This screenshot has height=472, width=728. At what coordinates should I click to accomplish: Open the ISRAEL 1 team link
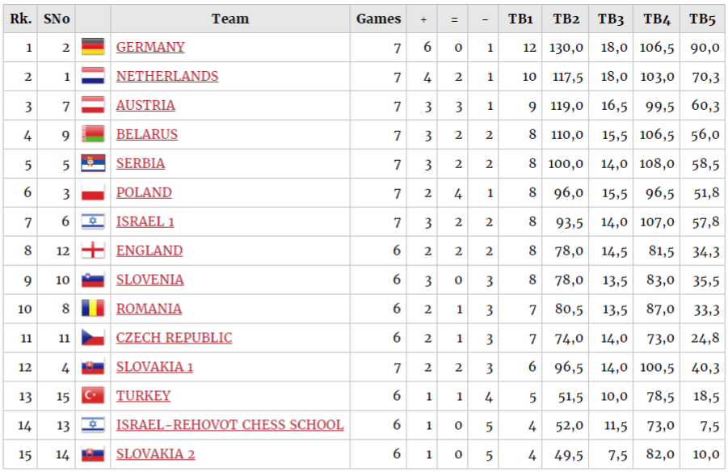(145, 221)
